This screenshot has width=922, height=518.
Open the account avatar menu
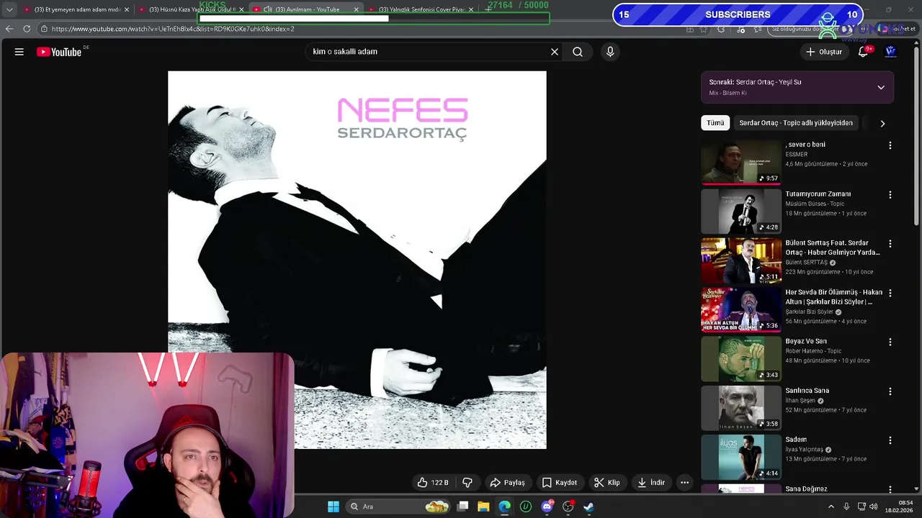point(890,52)
